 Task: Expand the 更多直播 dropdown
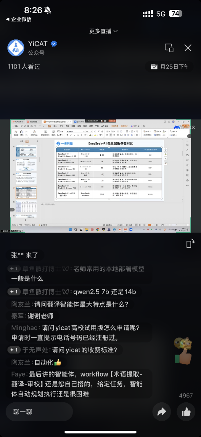click(x=103, y=31)
